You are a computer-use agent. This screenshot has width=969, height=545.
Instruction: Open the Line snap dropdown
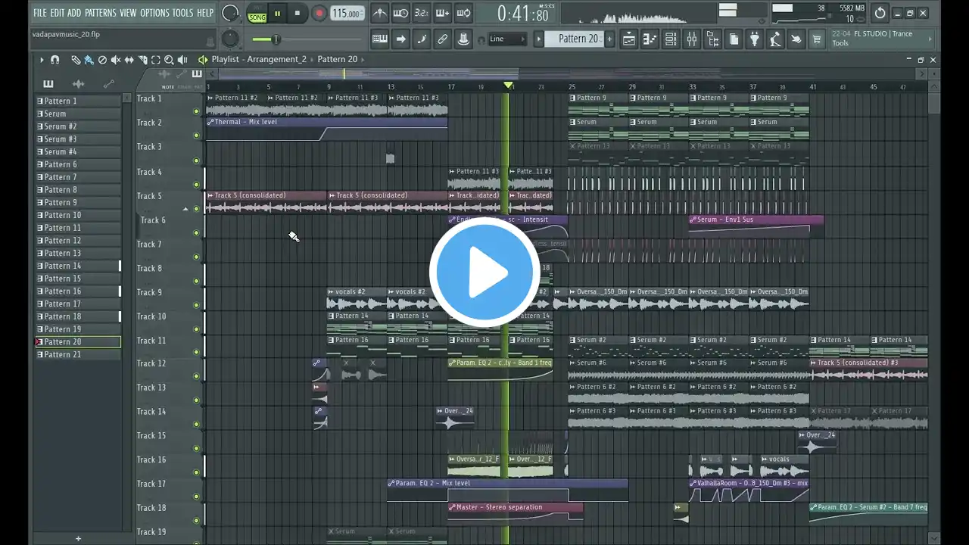(507, 39)
